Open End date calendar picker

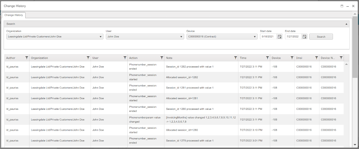305,37
